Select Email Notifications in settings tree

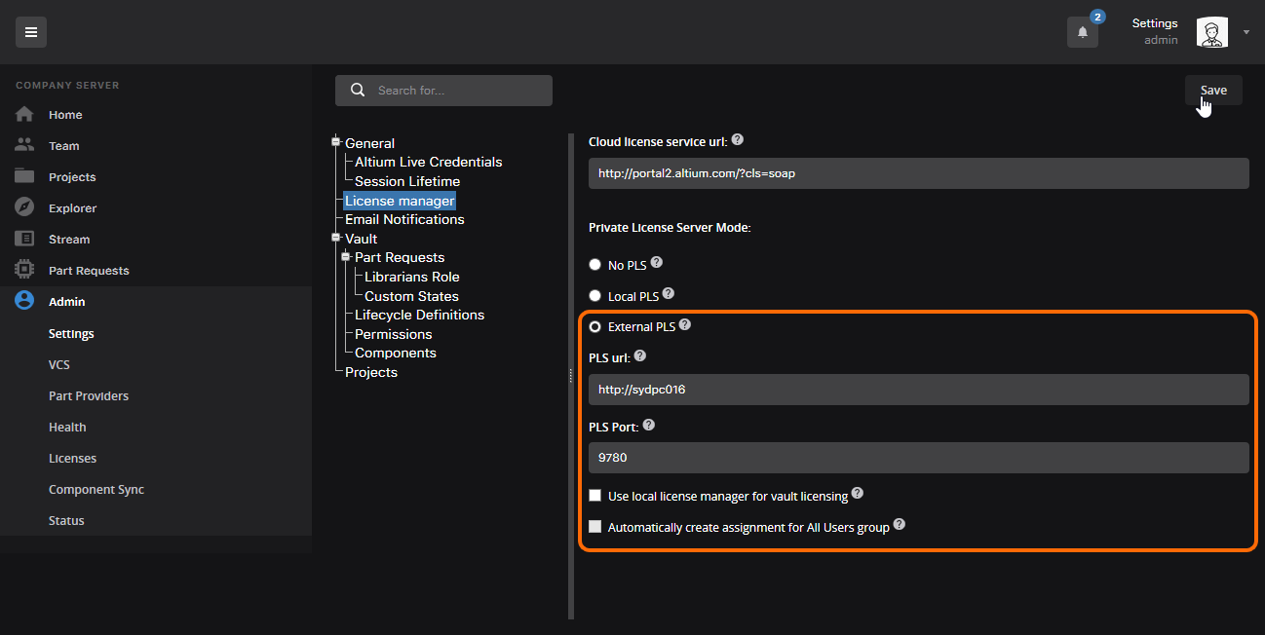[x=404, y=219]
